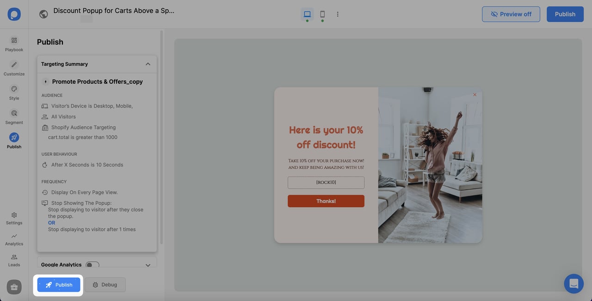Viewport: 592px width, 301px height.
Task: Click the bolt icon beside segment name
Action: click(45, 81)
